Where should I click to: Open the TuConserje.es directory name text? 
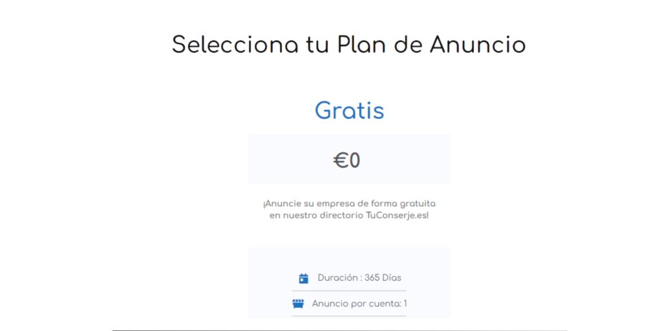(396, 216)
